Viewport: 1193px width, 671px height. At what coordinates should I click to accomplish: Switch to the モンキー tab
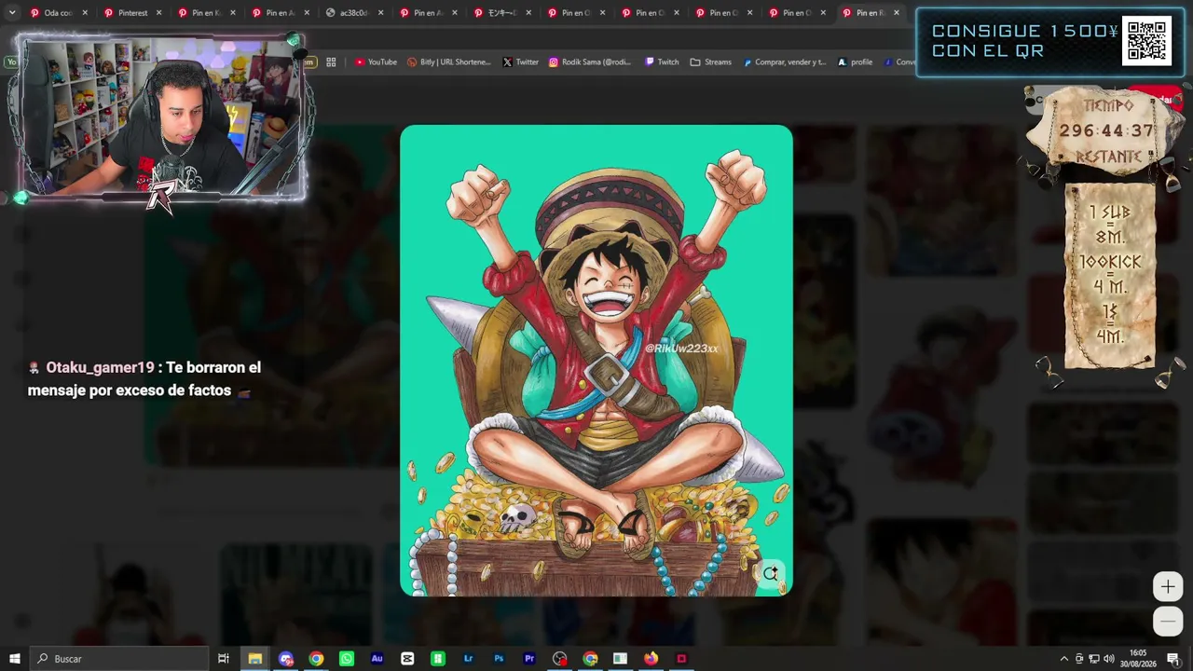tap(501, 13)
